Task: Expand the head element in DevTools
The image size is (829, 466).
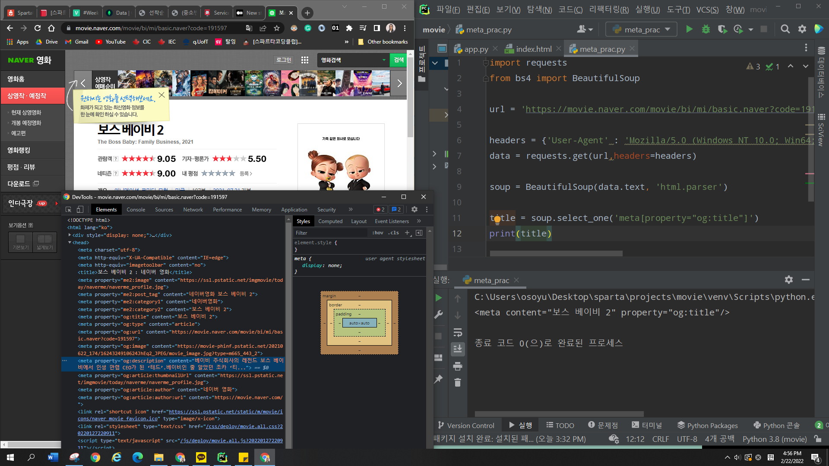Action: (x=70, y=242)
